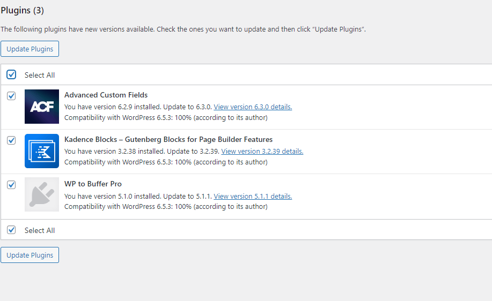Click the Kadence Blocks plugin title text
Image resolution: width=492 pixels, height=301 pixels.
[168, 140]
